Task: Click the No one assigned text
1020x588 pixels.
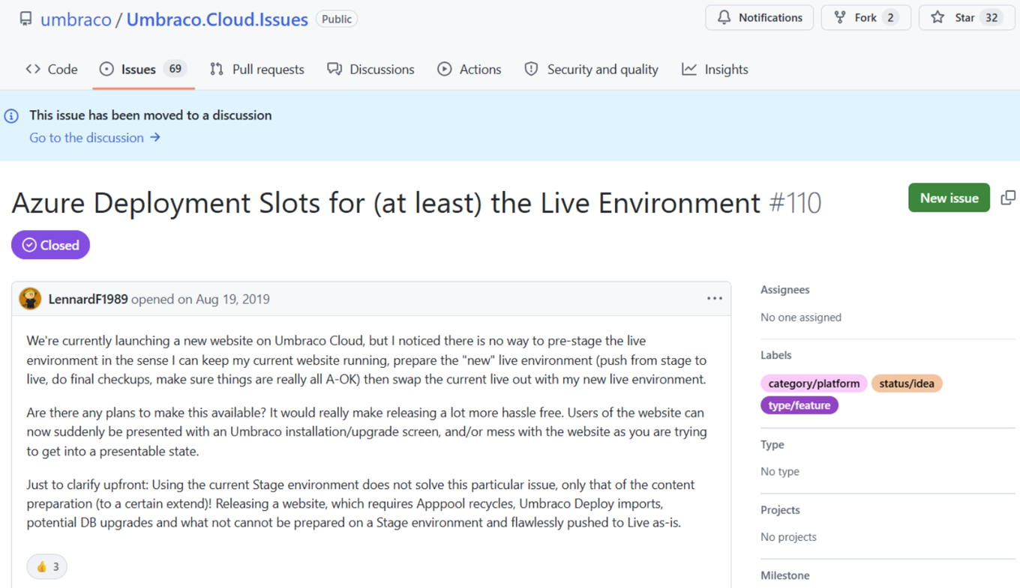Action: click(x=801, y=318)
